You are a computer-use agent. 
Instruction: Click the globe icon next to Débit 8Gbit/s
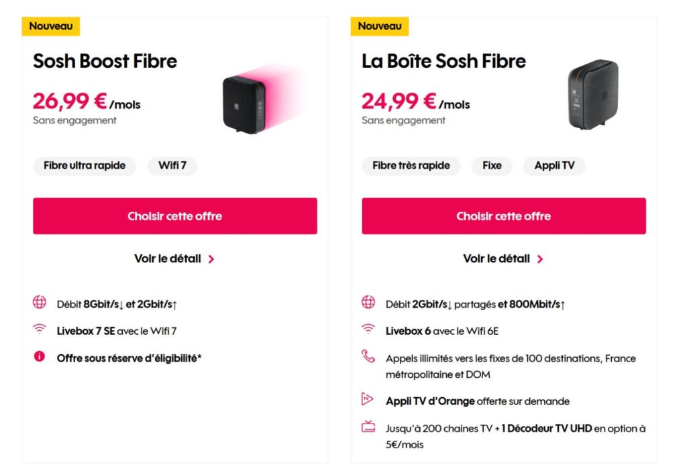tap(40, 303)
